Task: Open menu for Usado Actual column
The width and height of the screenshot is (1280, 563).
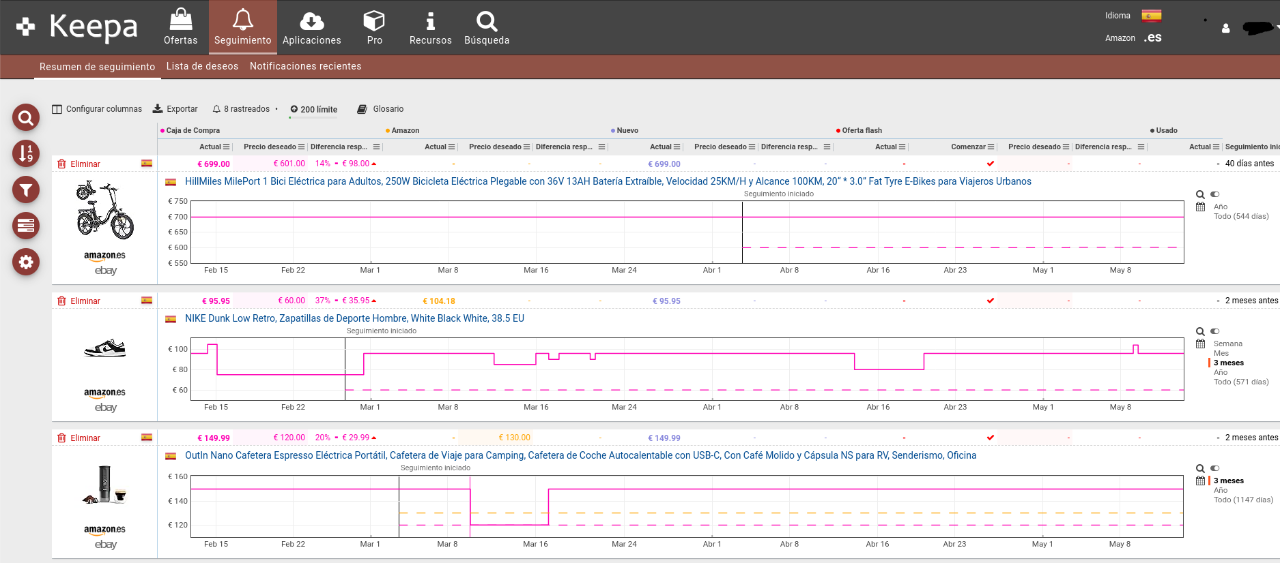Action: [x=1217, y=147]
